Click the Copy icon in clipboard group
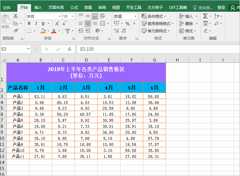This screenshot has width=240, height=176. point(15,23)
